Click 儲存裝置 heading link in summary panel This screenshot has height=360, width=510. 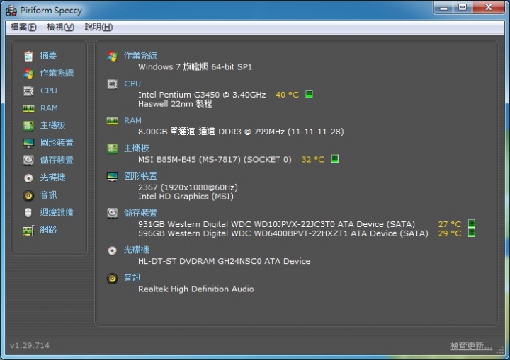coord(140,213)
